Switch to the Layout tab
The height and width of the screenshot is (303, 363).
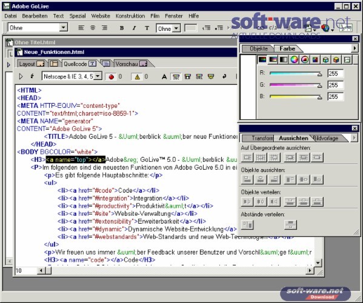point(32,64)
